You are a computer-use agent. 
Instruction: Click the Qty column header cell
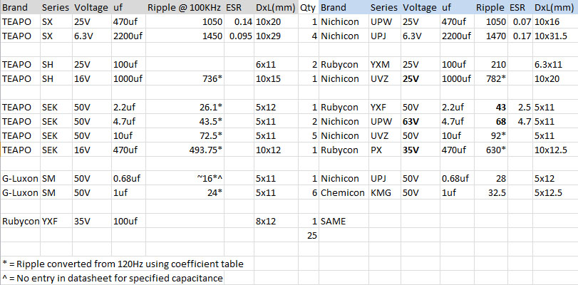tap(307, 8)
